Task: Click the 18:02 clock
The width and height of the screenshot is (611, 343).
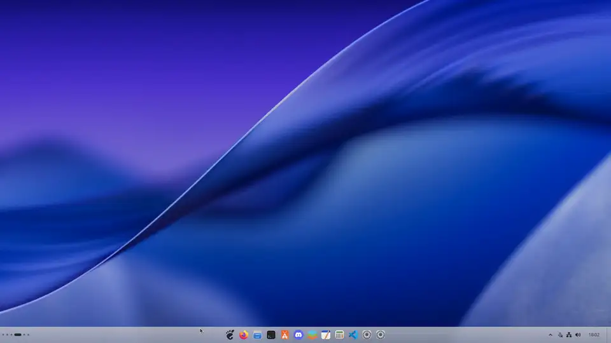Action: [x=594, y=335]
